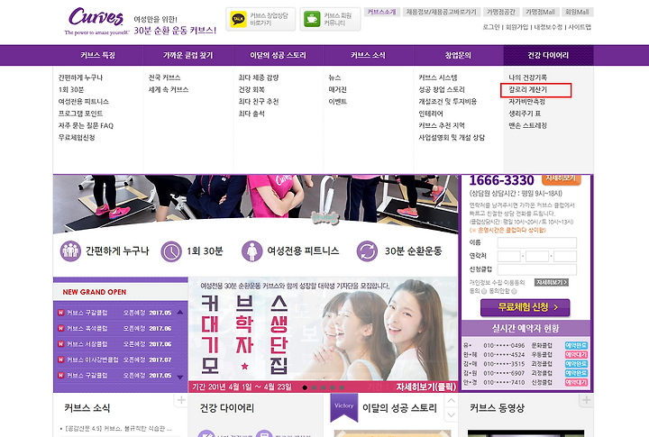Open the 가까운 클럽 찾기 main menu
This screenshot has width=649, height=437.
coord(187,56)
